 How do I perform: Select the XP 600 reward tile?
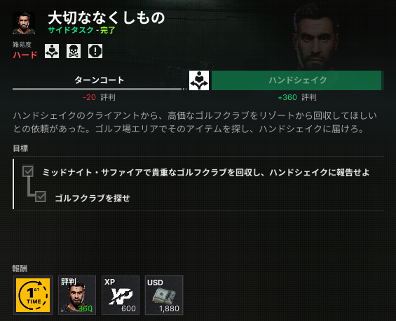(121, 295)
